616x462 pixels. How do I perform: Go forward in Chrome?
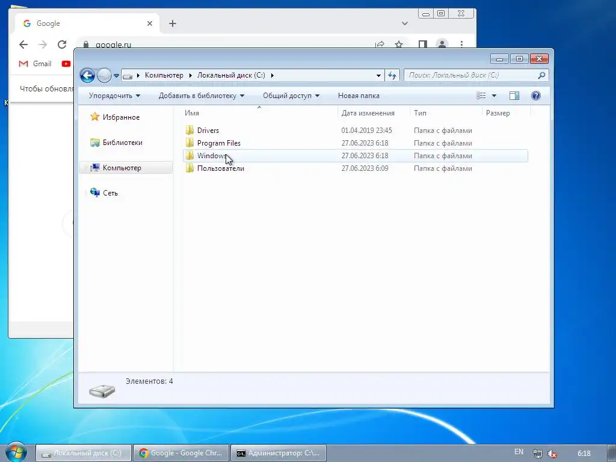coord(43,45)
